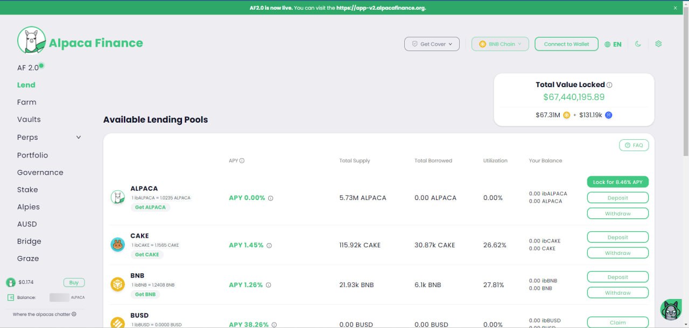689x328 pixels.
Task: Click the CAKE pool token icon
Action: (117, 245)
